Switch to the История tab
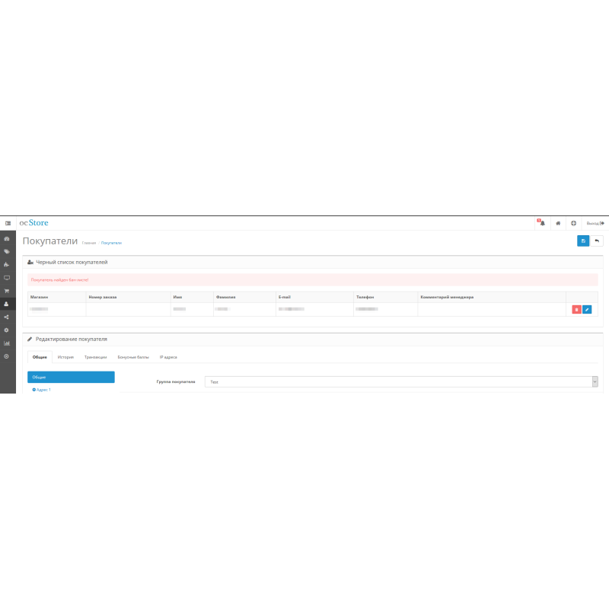 point(65,356)
